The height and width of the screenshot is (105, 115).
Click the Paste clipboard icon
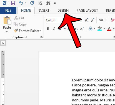[x=7, y=20]
